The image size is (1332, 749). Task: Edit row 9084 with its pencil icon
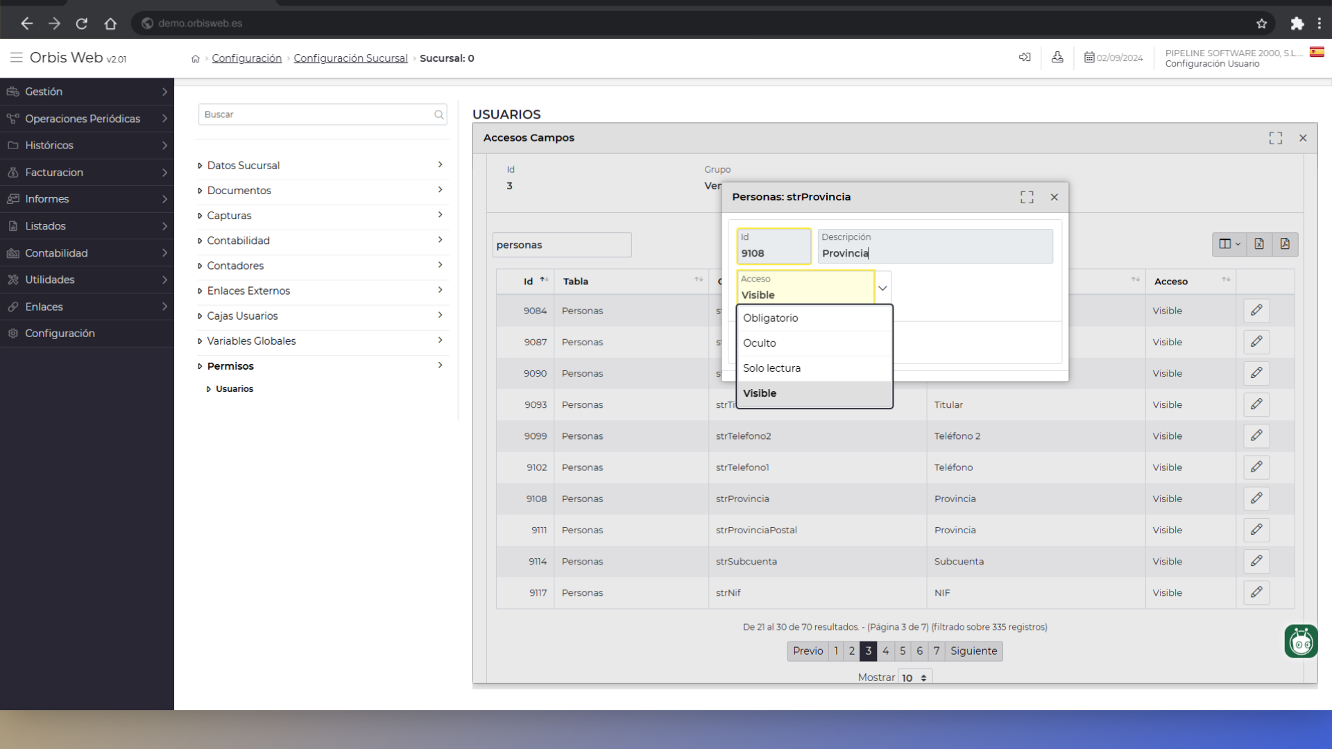[x=1256, y=310]
